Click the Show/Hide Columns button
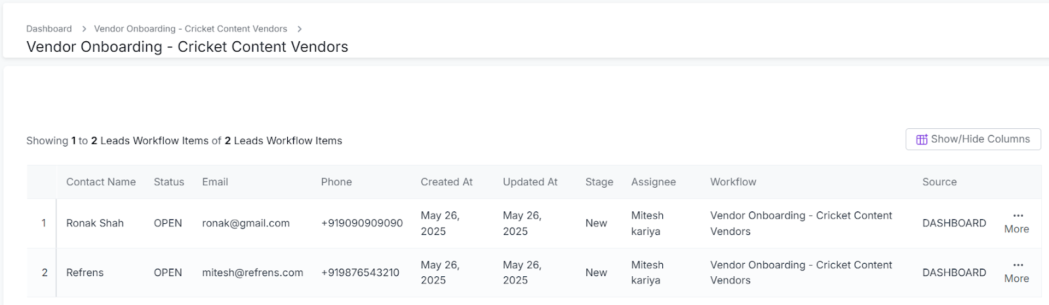The height and width of the screenshot is (305, 1049). [x=973, y=139]
